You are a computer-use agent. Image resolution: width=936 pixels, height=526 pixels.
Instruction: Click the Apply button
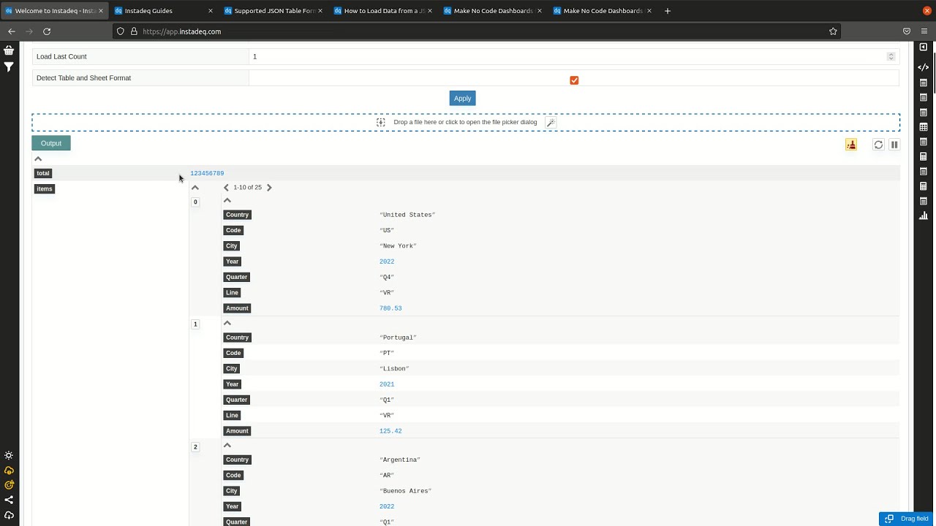[462, 99]
